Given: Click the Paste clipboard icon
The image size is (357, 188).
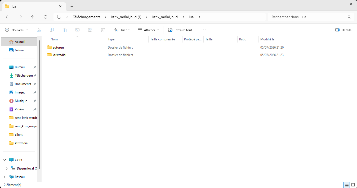Looking at the screenshot, I should coord(65,30).
